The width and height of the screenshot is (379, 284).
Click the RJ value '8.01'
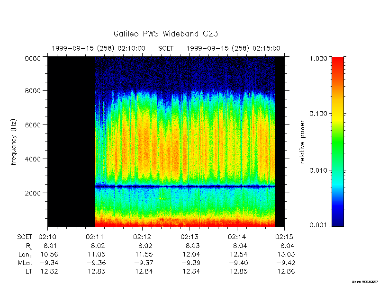coord(51,246)
